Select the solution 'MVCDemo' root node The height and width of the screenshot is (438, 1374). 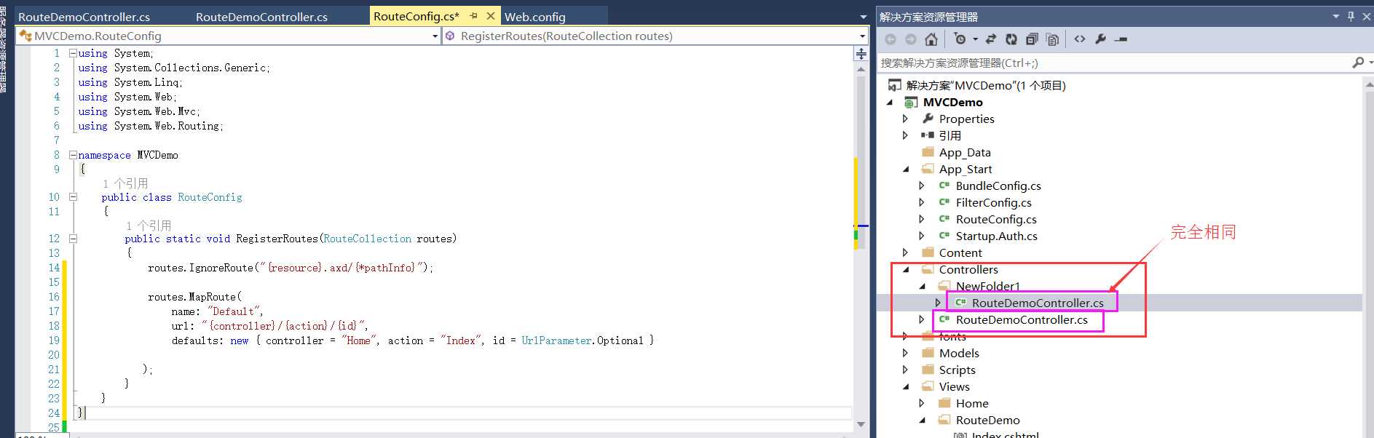click(x=986, y=85)
